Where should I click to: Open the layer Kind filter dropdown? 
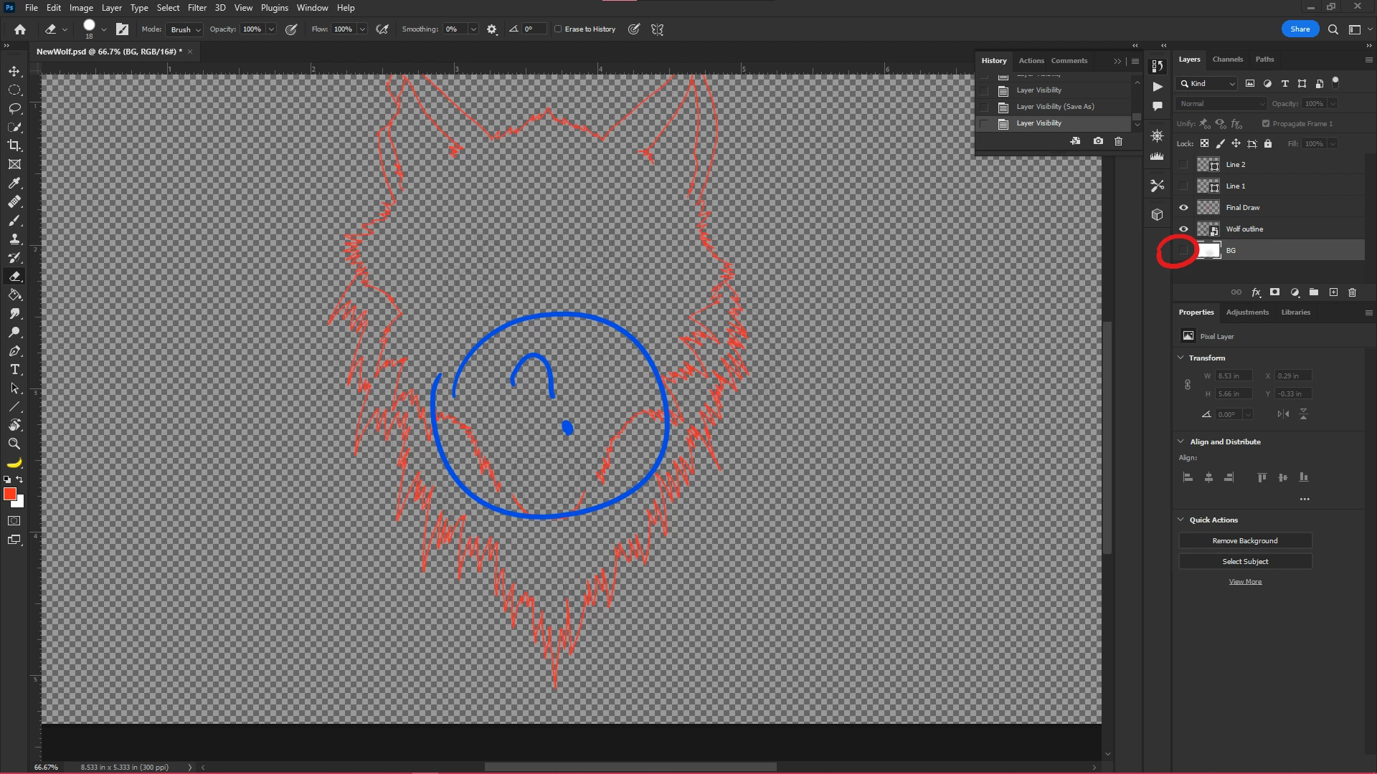click(x=1208, y=84)
